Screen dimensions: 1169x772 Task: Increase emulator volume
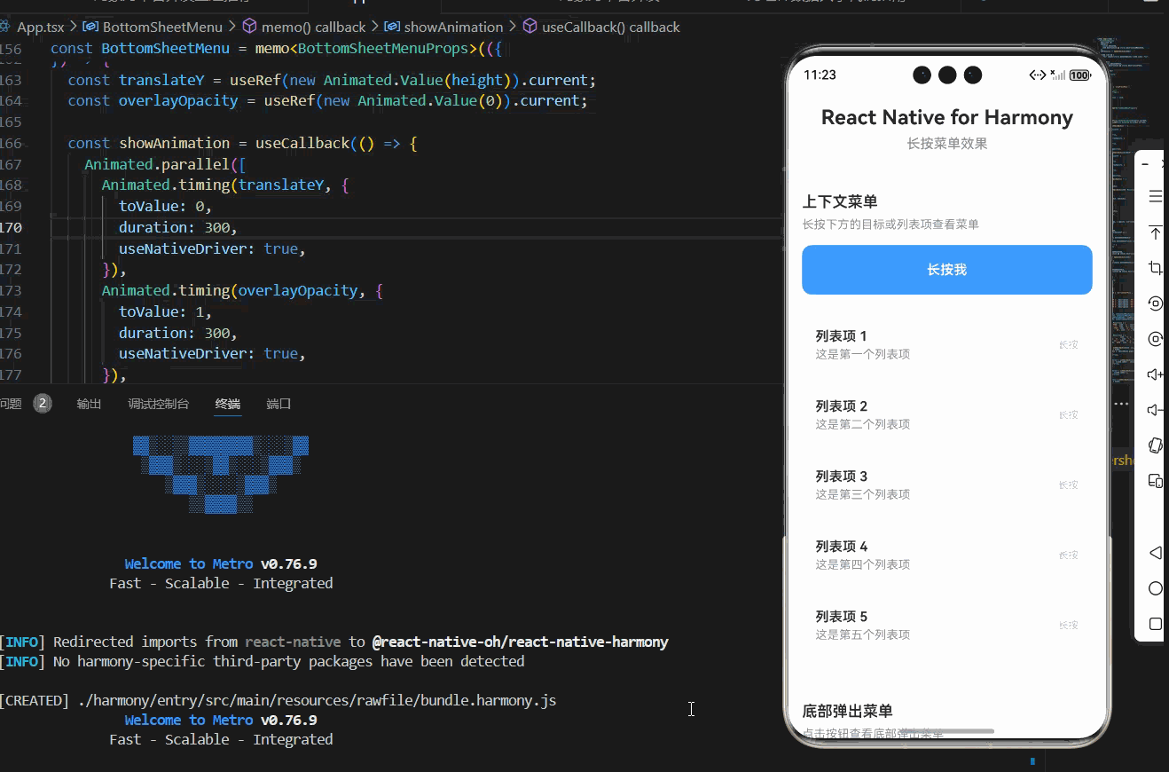[1155, 374]
